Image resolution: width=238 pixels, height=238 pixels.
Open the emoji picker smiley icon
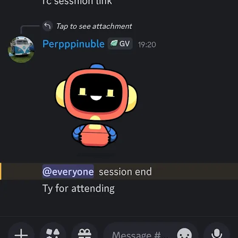pyautogui.click(x=184, y=233)
